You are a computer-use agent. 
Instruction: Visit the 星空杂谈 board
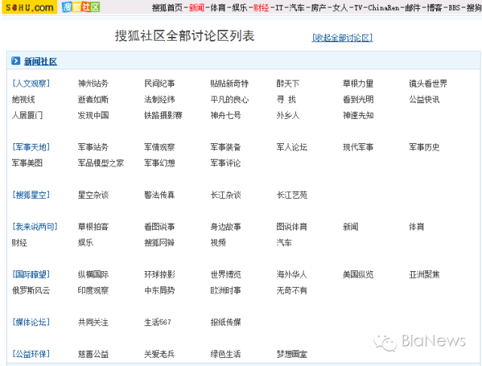pyautogui.click(x=93, y=195)
